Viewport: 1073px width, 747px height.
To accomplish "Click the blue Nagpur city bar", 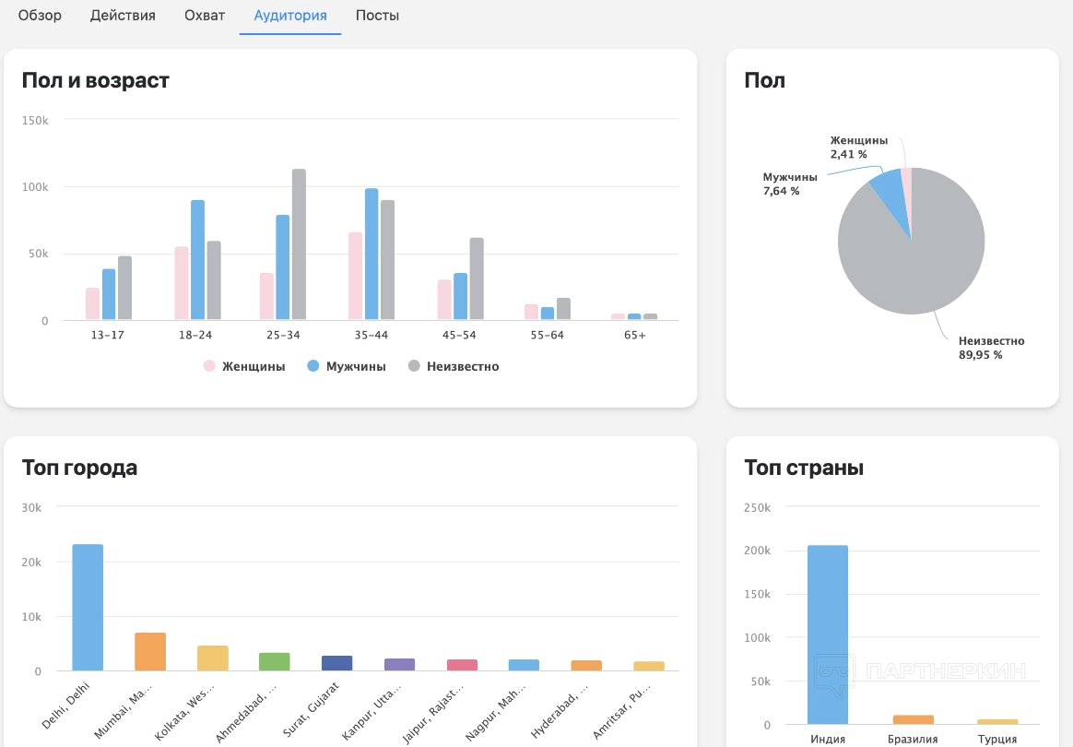I will coord(524,665).
